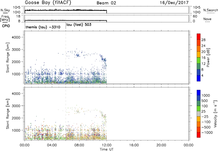Viewport: 218px width, 151px height.
Task: Click the gray -25 to 25 Velocity segment
Action: pyautogui.click(x=199, y=114)
